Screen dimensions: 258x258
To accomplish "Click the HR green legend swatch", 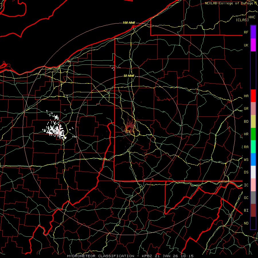I will tap(253, 134).
